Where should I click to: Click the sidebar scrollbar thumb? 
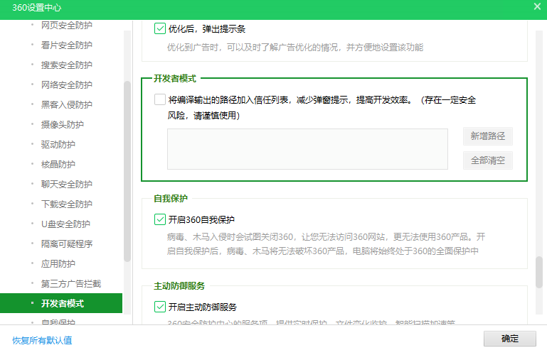tap(127, 171)
